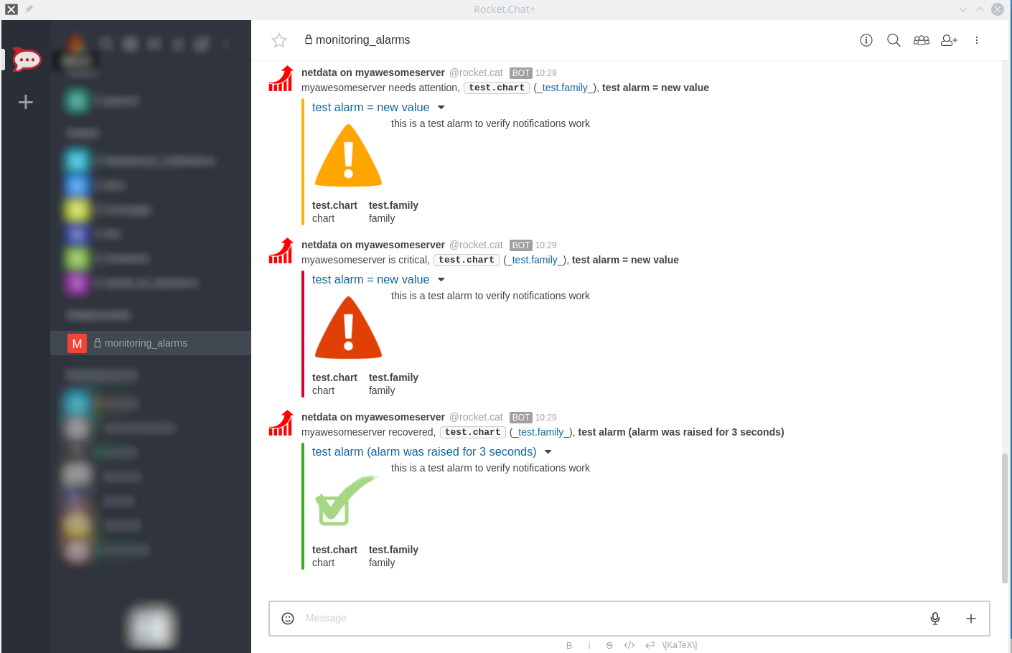Image resolution: width=1012 pixels, height=653 pixels.
Task: Open the orange warning triangle image
Action: 349,156
